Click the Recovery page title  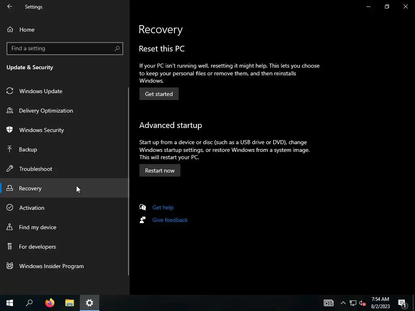click(x=160, y=29)
